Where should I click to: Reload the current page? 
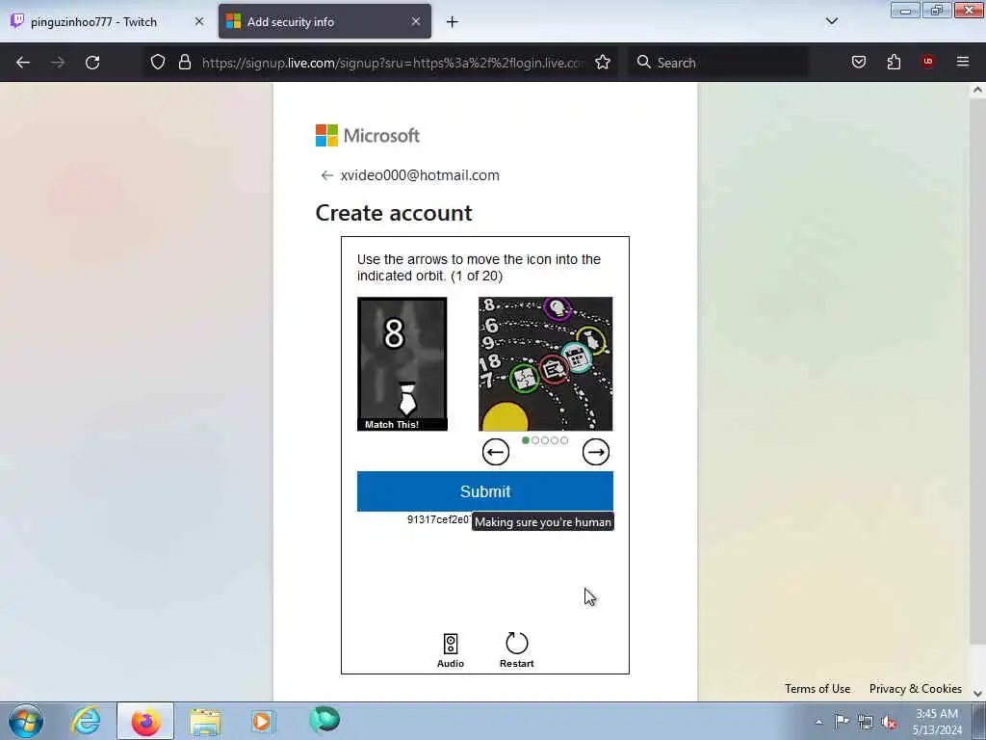pos(92,63)
